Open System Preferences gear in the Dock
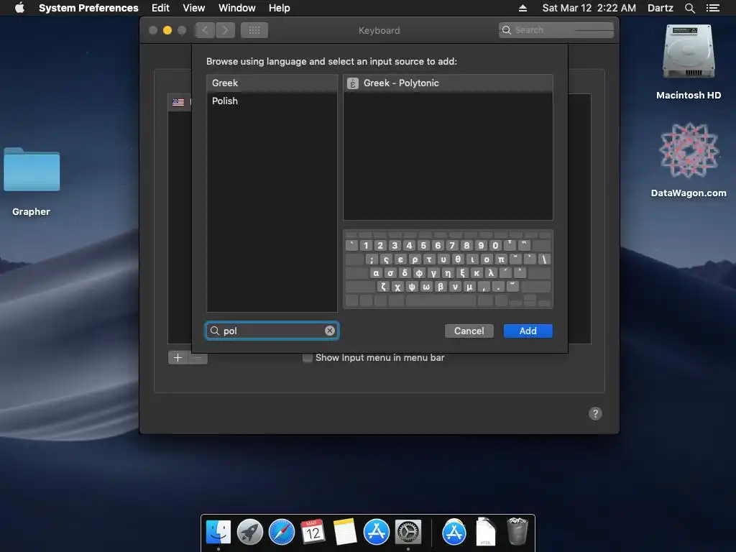This screenshot has width=736, height=552. point(408,532)
